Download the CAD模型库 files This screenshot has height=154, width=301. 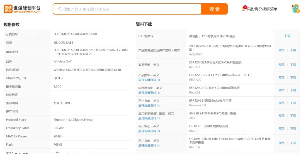pyautogui.click(x=287, y=36)
